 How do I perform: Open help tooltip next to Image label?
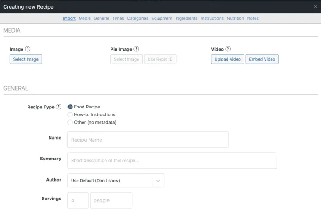pyautogui.click(x=28, y=49)
